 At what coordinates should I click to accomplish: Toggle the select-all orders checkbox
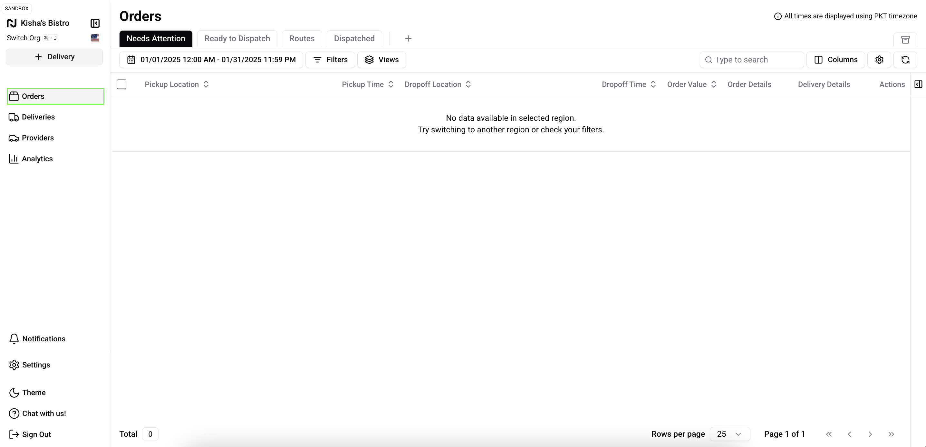[121, 84]
